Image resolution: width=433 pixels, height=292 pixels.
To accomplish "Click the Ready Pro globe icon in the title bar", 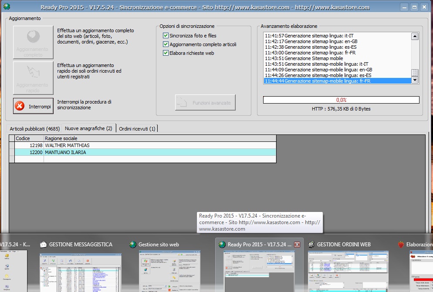I will point(6,6).
